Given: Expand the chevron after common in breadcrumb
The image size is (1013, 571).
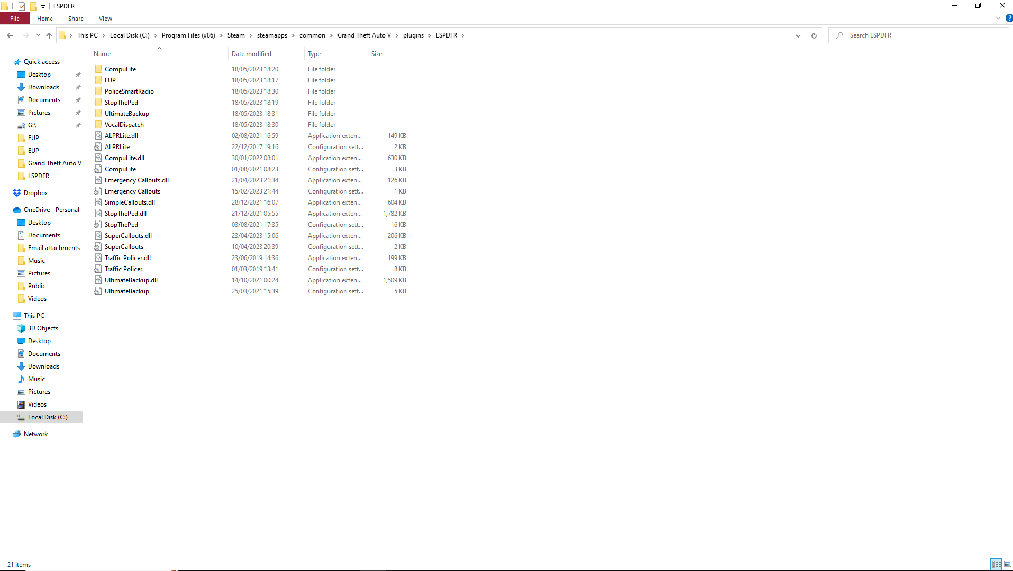Looking at the screenshot, I should [x=331, y=35].
